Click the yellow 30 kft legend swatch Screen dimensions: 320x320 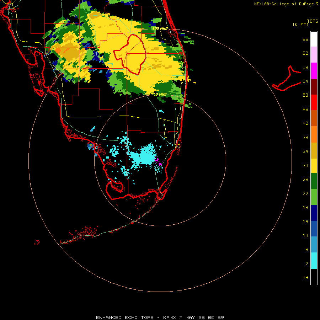314,166
